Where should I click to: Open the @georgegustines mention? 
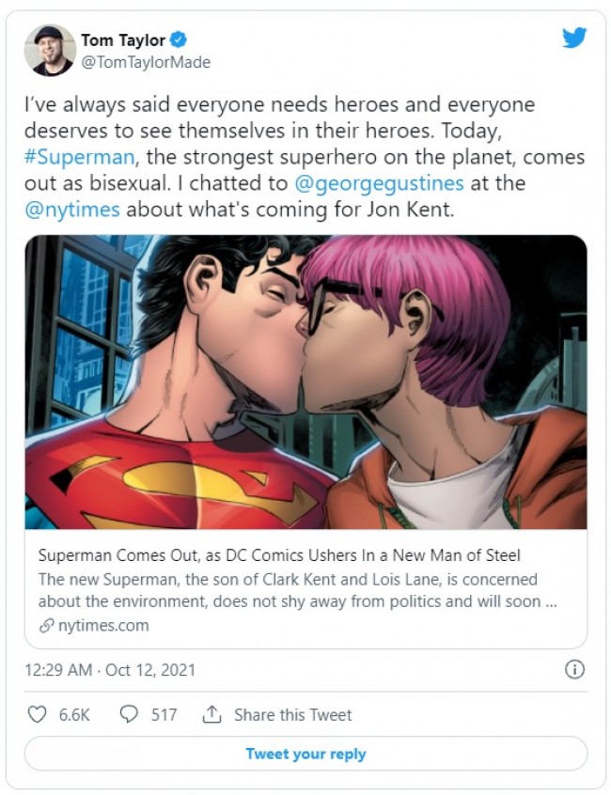coord(379,183)
